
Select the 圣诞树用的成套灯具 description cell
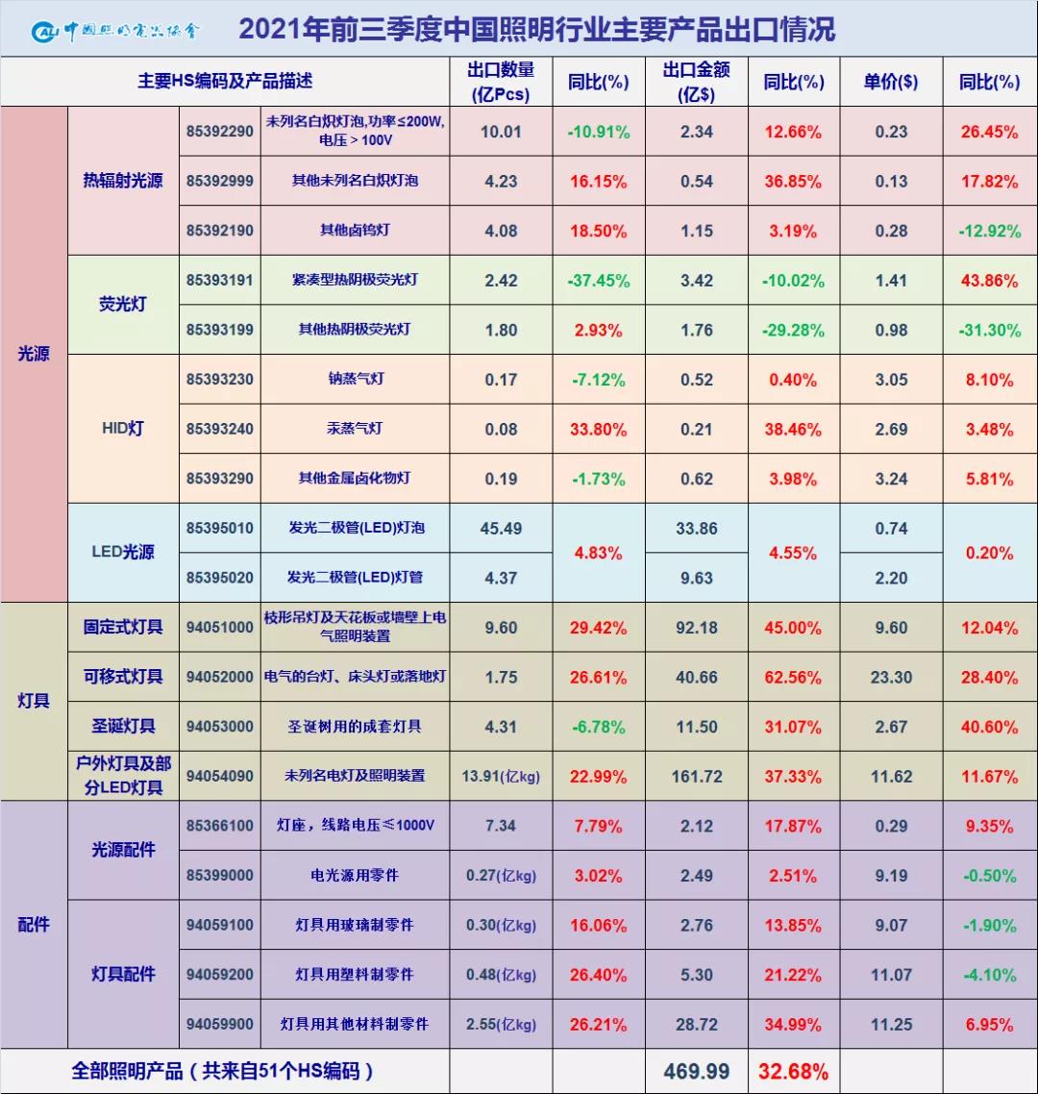point(356,727)
